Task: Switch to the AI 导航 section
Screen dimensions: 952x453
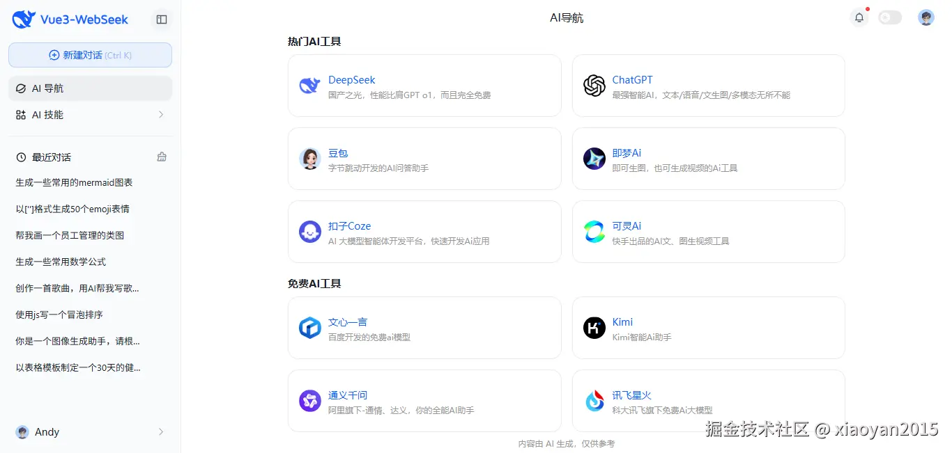Action: click(90, 88)
